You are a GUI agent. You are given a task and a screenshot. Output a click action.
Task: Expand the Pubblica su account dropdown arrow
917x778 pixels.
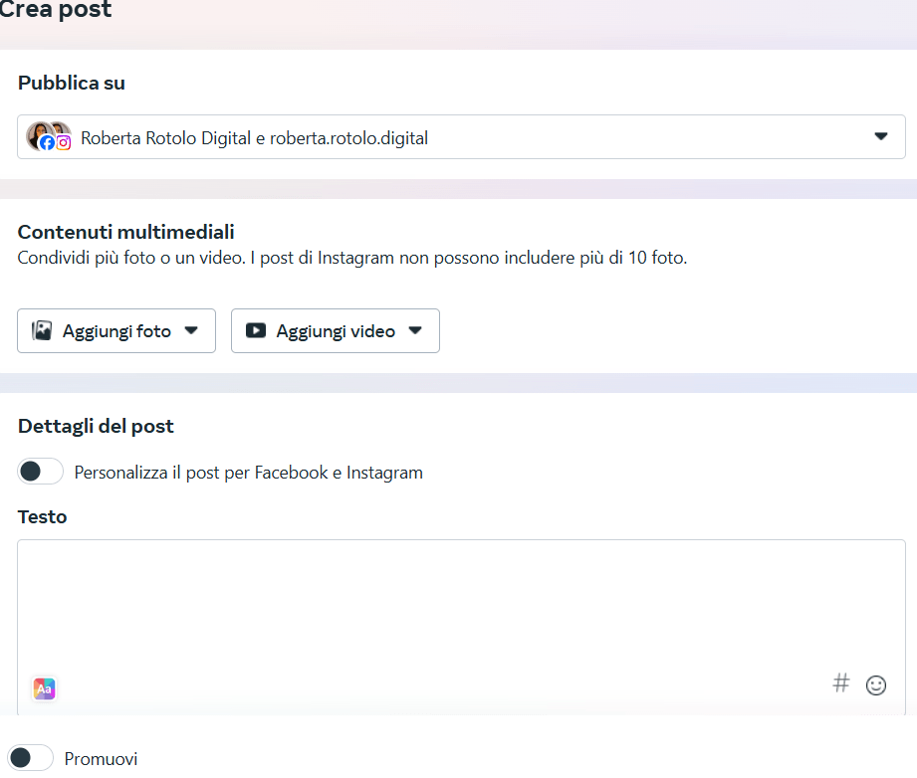(x=880, y=137)
